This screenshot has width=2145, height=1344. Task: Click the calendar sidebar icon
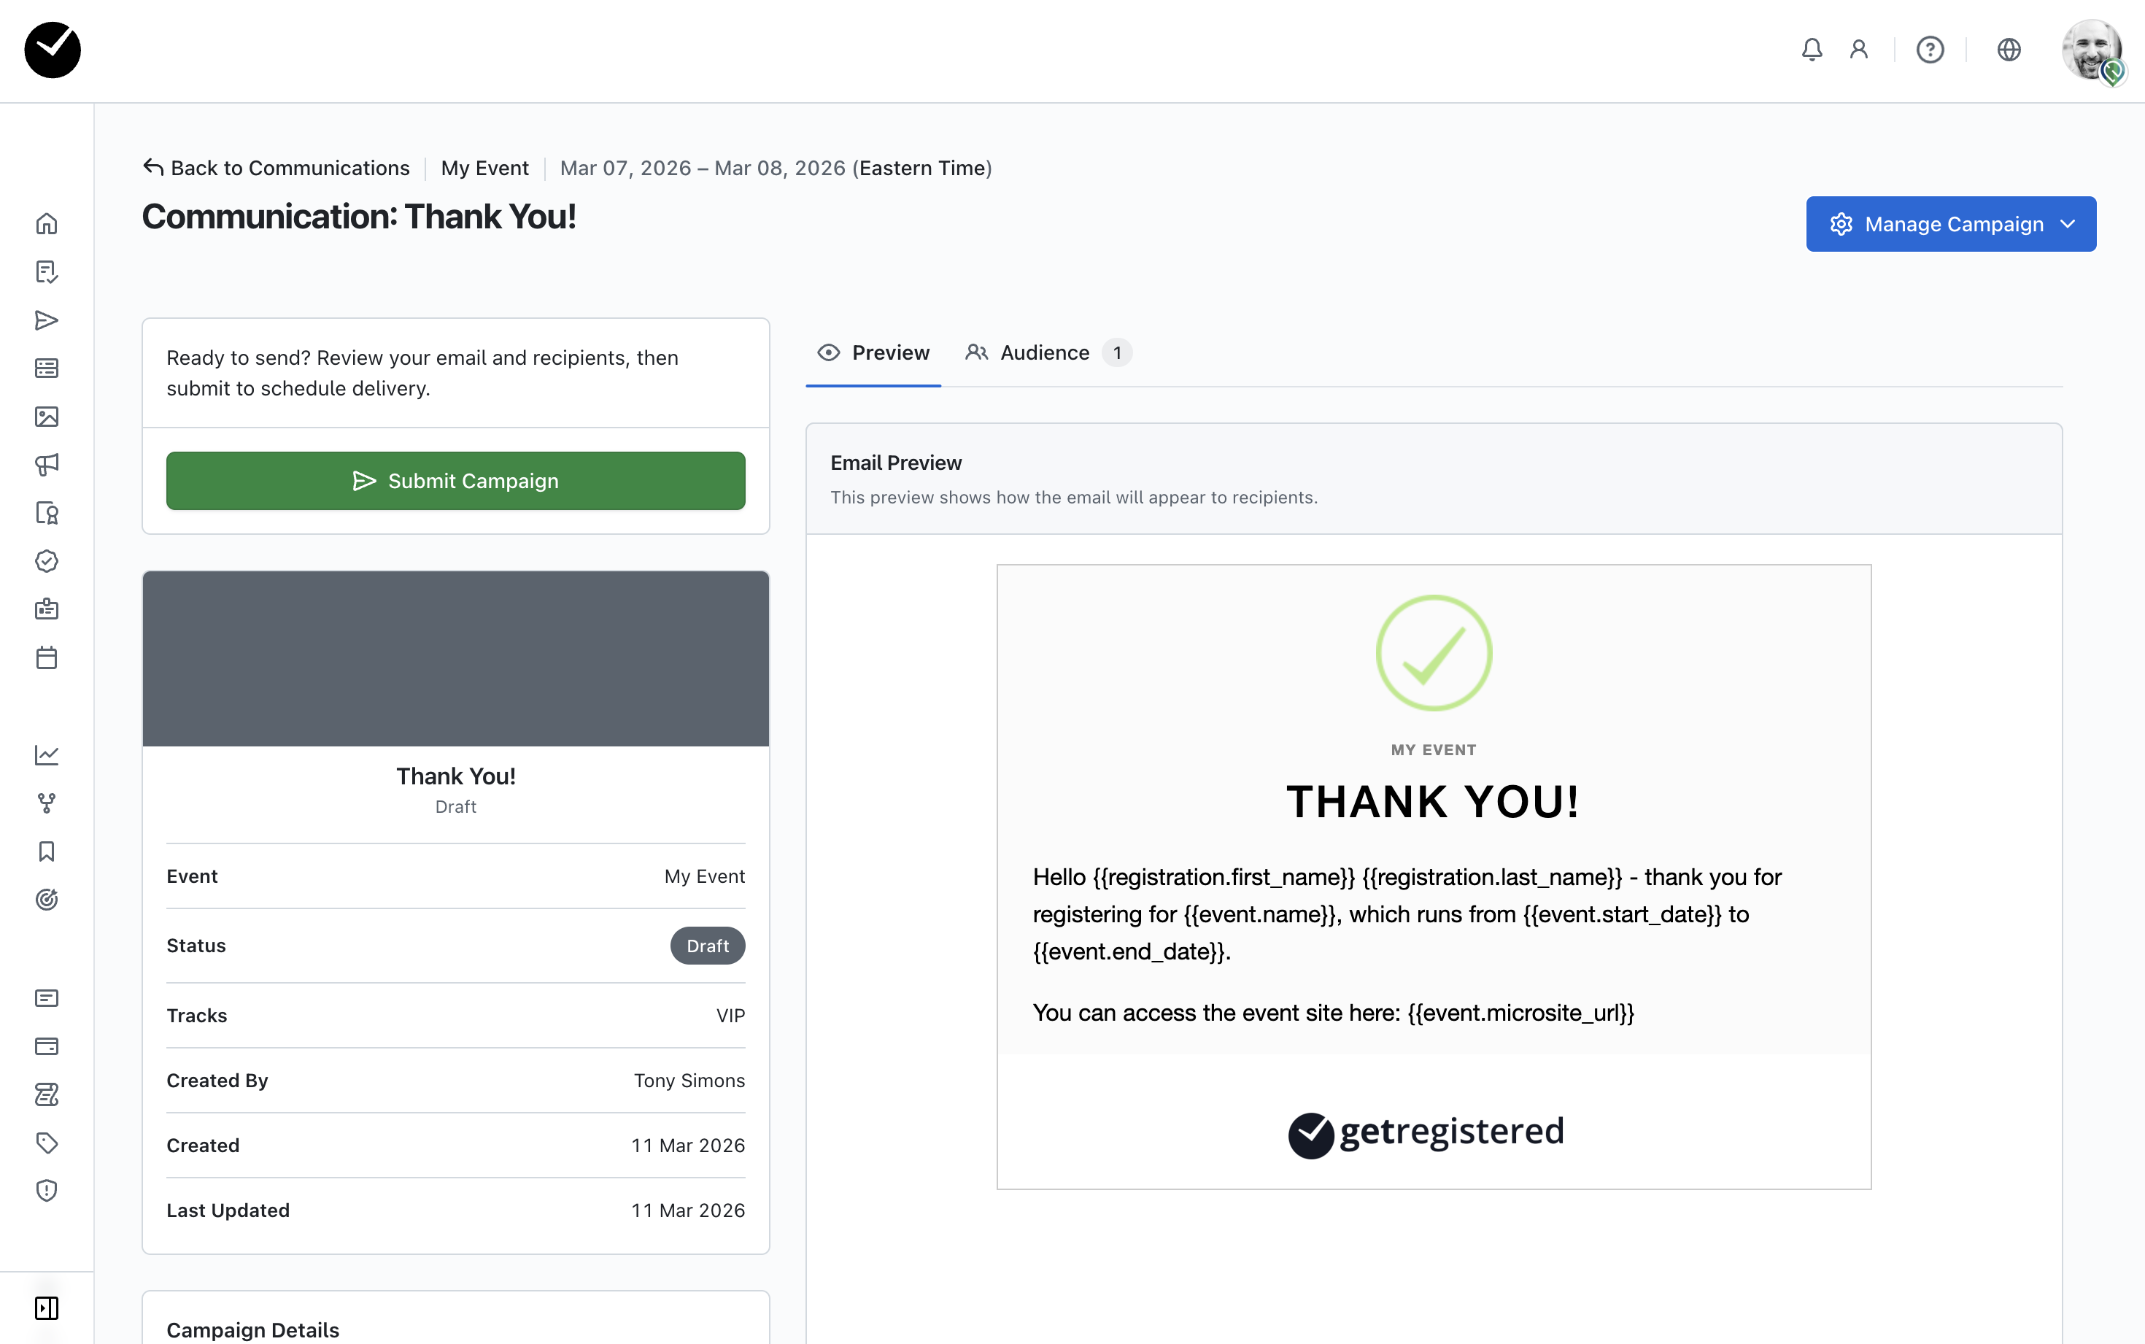pos(46,658)
